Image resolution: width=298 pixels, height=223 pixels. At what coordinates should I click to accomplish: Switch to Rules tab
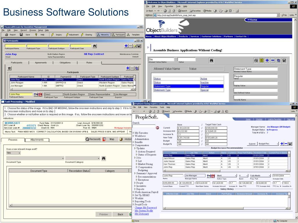(x=89, y=63)
